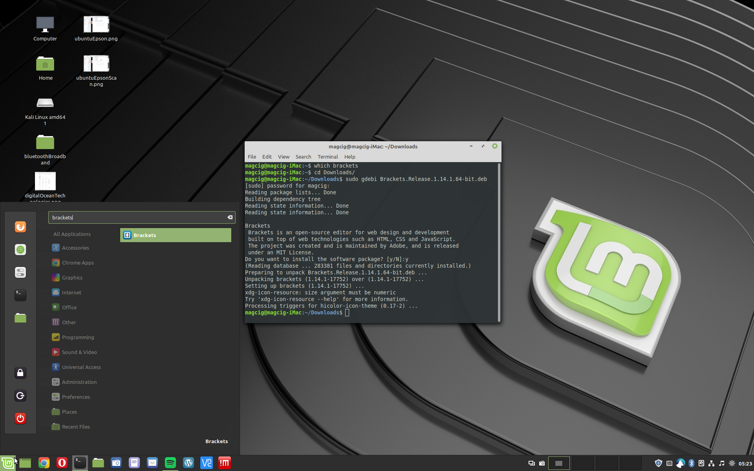The width and height of the screenshot is (754, 471).
Task: Select All Applications category
Action: point(72,234)
